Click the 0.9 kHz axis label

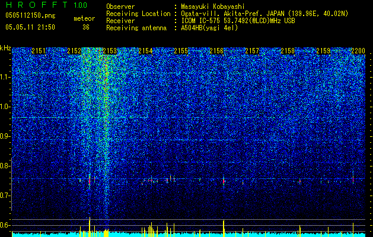pos(5,136)
